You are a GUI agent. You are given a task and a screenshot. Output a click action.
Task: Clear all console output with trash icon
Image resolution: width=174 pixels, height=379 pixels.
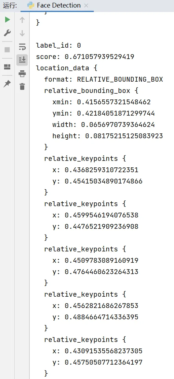22,86
